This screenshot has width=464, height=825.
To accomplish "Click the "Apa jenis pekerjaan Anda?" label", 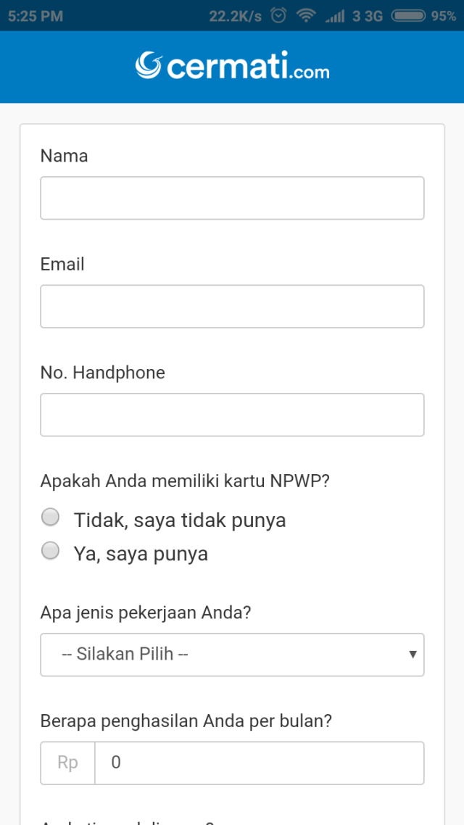I will point(146,614).
